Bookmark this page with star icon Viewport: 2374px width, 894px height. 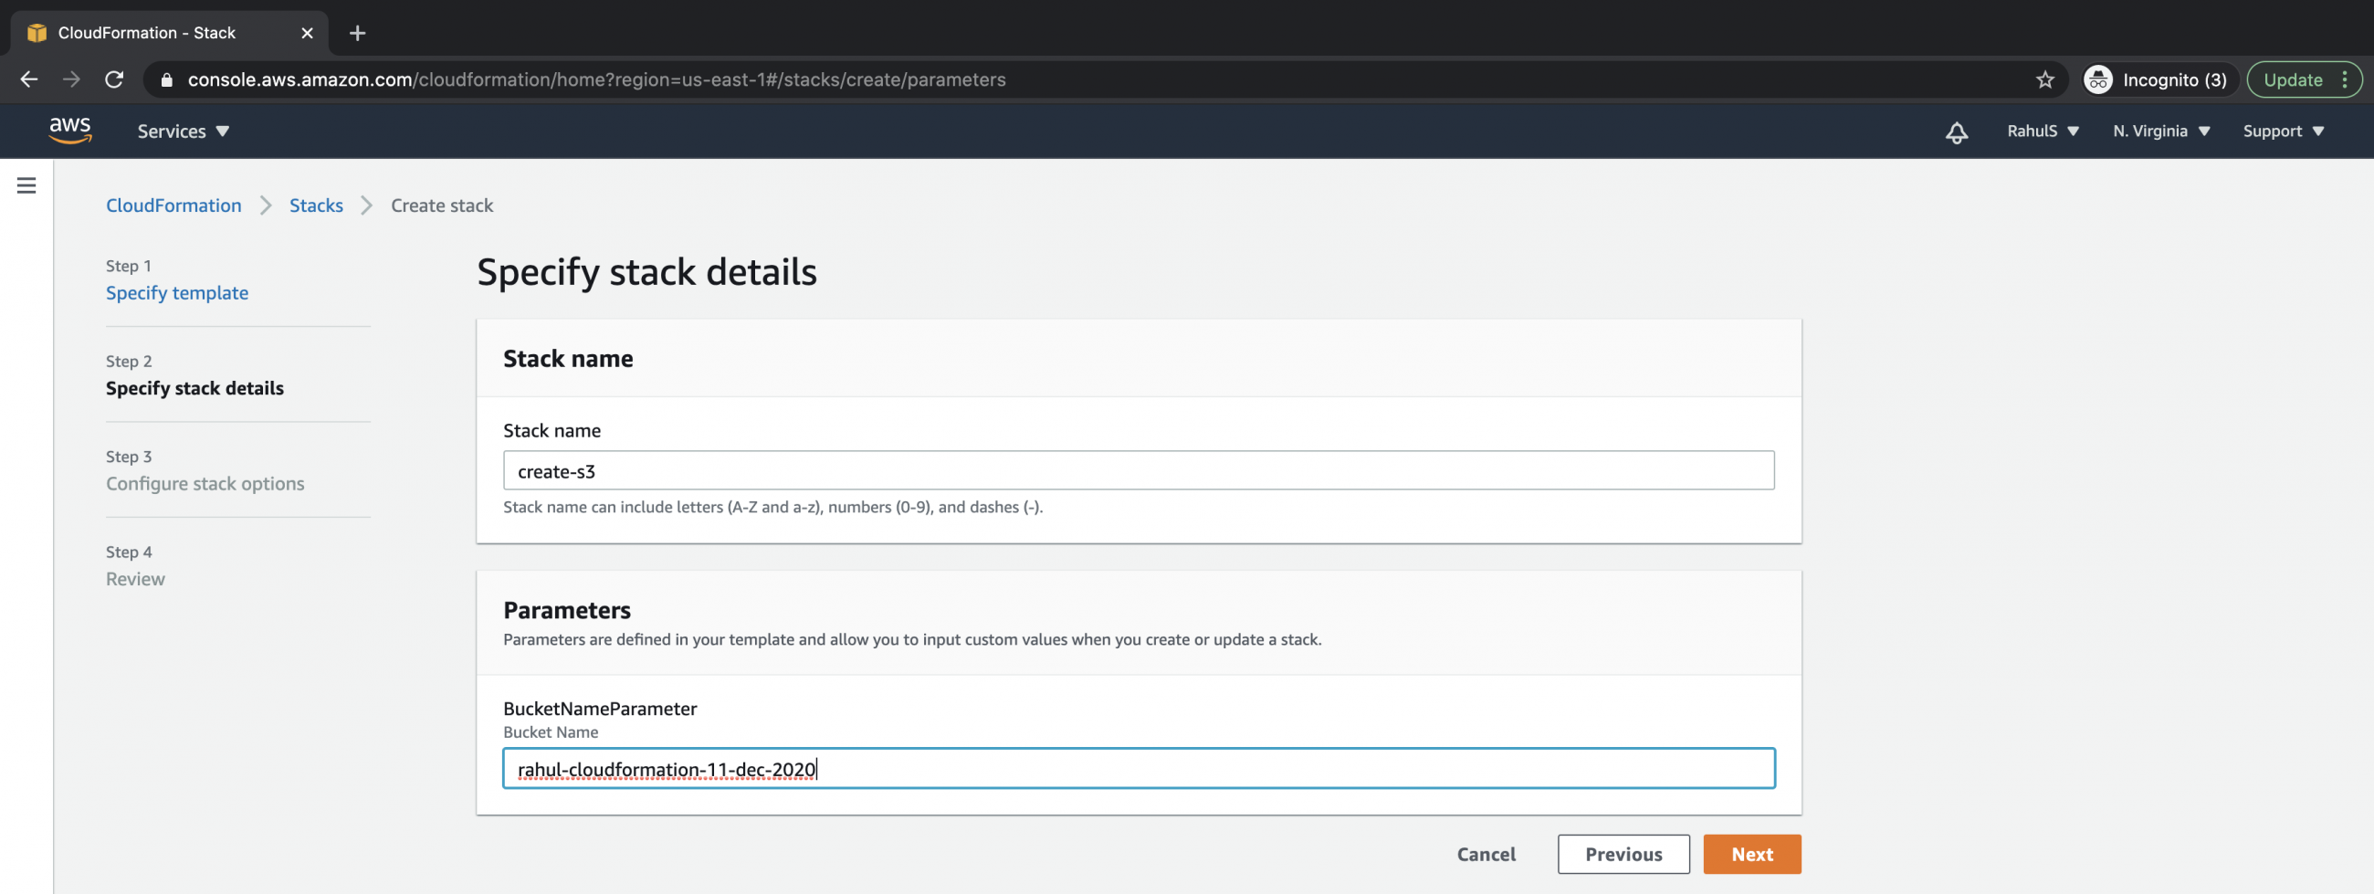pyautogui.click(x=2045, y=80)
